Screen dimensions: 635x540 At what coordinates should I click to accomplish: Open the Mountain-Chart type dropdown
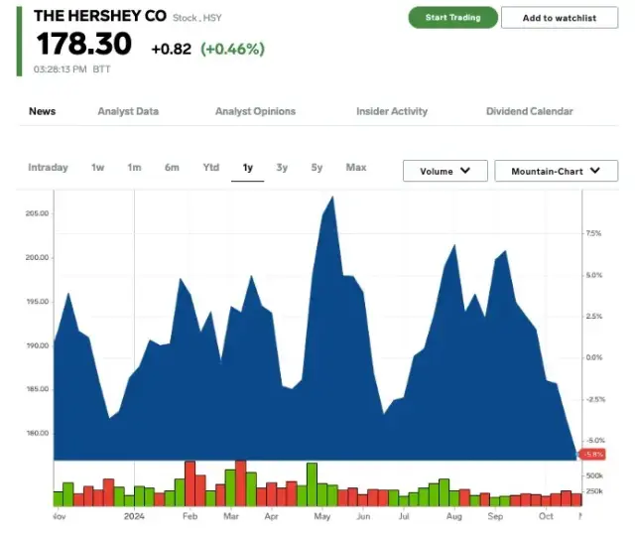[556, 171]
